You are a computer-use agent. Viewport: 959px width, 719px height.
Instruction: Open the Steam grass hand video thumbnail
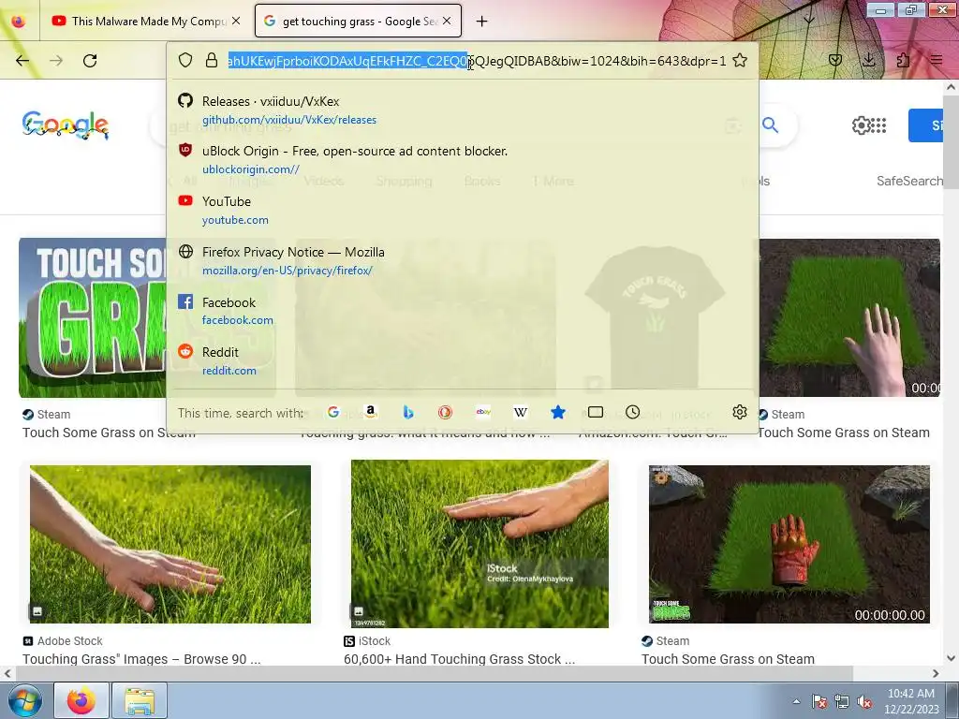click(x=849, y=318)
